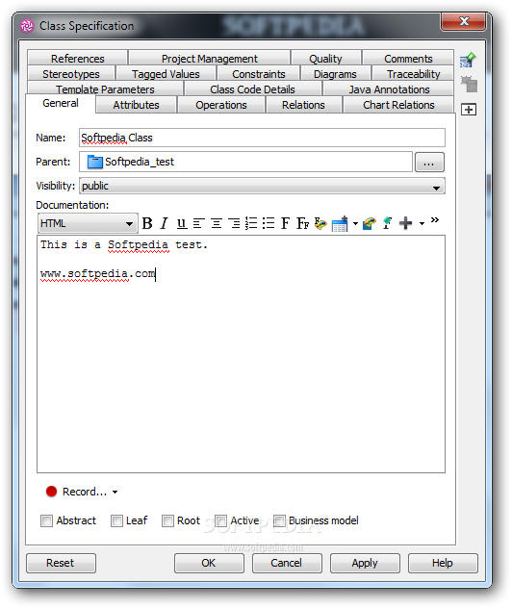
Task: Click the Help button
Action: pyautogui.click(x=443, y=563)
